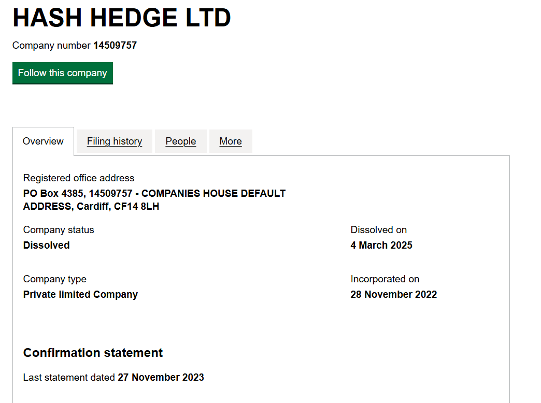Click the bold Dissolved status value
Image resolution: width=541 pixels, height=403 pixels.
[47, 246]
